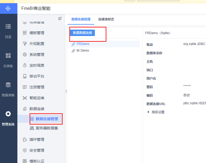This screenshot has width=206, height=163.
Task: Click the 移动平台 tablet icon
Action: coord(25,76)
